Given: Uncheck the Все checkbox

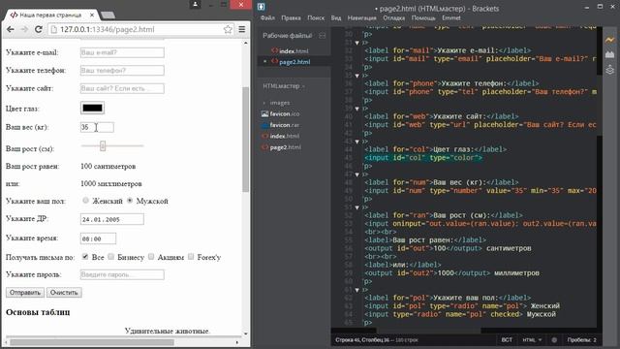Looking at the screenshot, I should click(x=85, y=256).
